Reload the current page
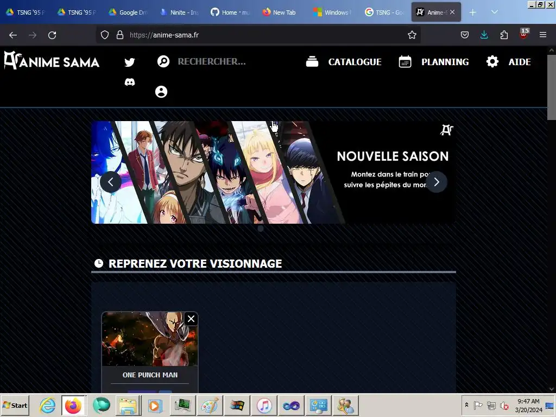This screenshot has width=556, height=417. click(x=52, y=35)
